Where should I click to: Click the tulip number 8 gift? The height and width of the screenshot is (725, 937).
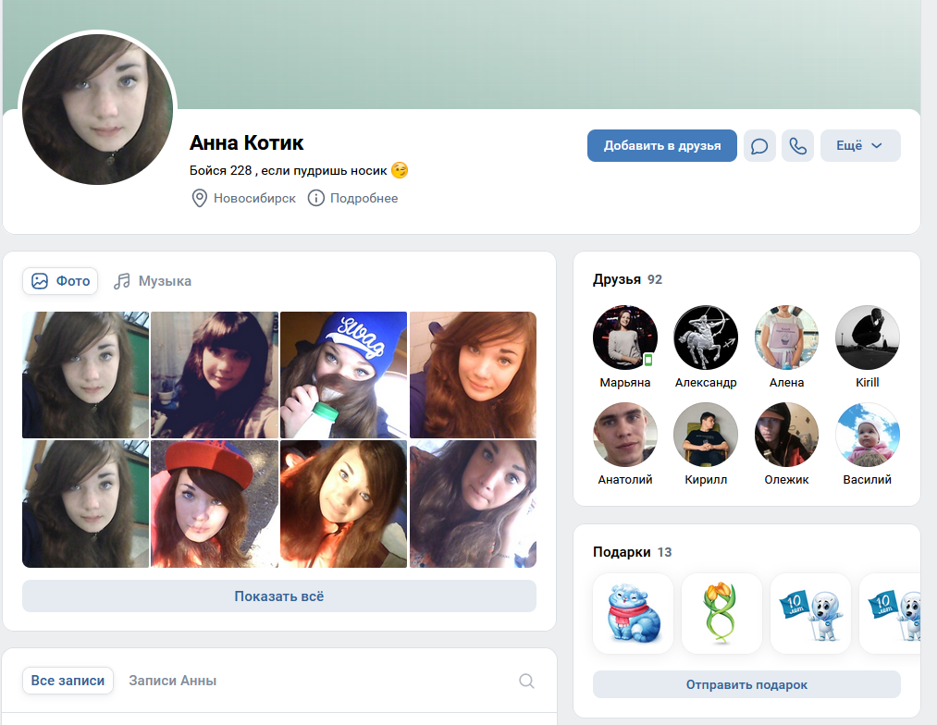721,613
